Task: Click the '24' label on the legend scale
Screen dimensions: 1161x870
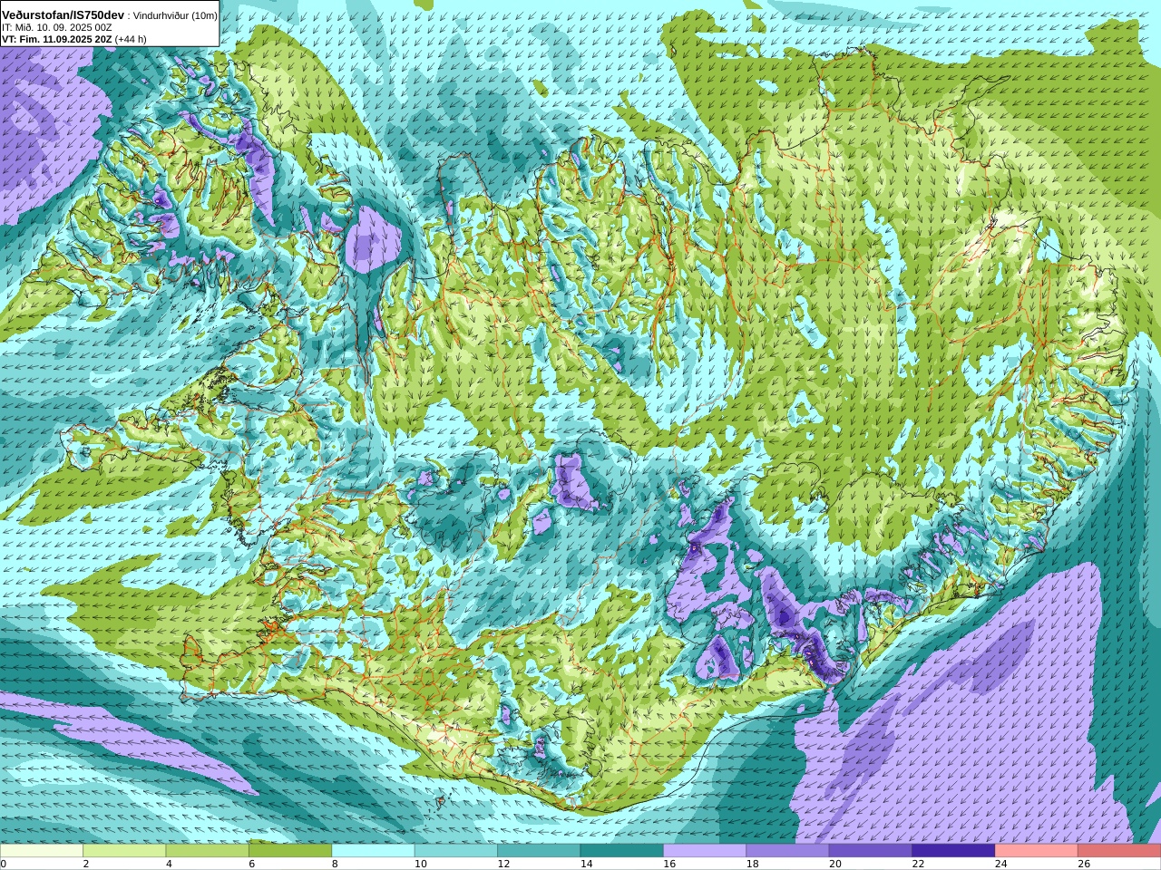Action: (x=1001, y=864)
